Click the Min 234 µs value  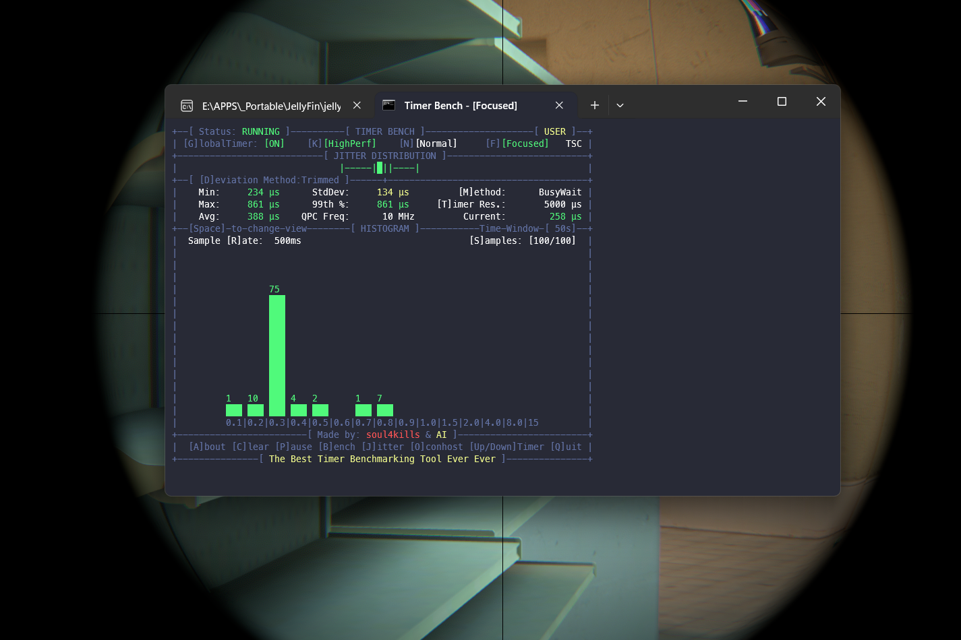coord(264,192)
